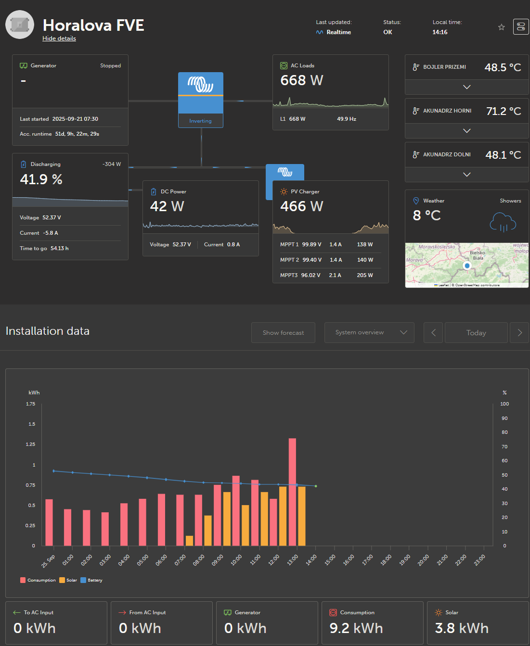530x646 pixels.
Task: Select the Today date button
Action: coord(476,332)
